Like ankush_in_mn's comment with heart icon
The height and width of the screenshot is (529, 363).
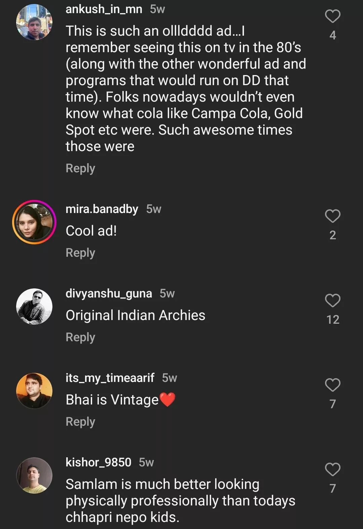(x=332, y=16)
